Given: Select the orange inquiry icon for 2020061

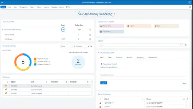Looking at the screenshot, I should [x=100, y=107].
